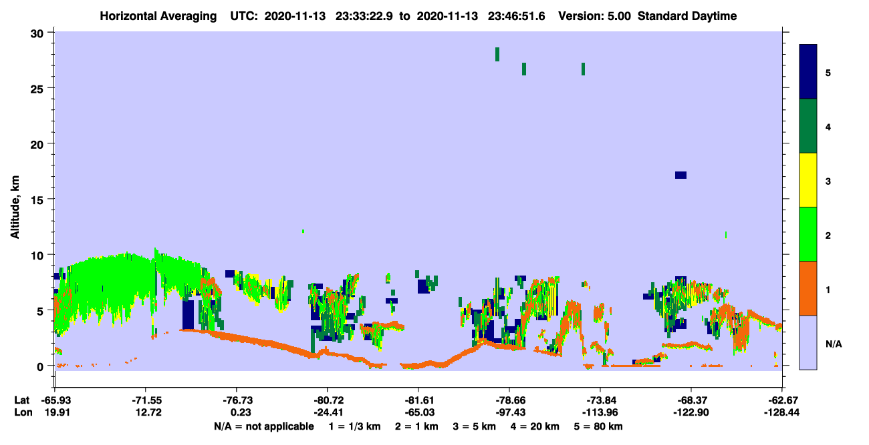This screenshot has height=445, width=869.
Task: Click the dark blue level 5 color swatch
Action: point(808,71)
